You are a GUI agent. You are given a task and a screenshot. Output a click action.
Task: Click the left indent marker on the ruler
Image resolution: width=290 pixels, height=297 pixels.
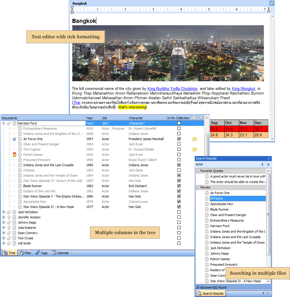tap(72, 12)
